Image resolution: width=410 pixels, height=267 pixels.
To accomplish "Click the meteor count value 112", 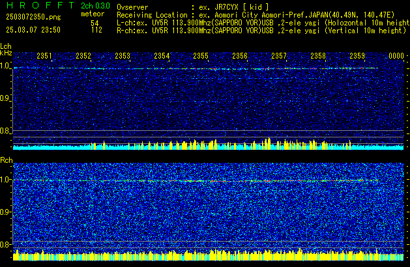I will 96,30.
